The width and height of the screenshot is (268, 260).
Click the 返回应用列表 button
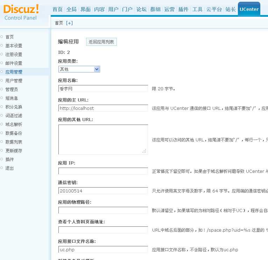tap(101, 42)
